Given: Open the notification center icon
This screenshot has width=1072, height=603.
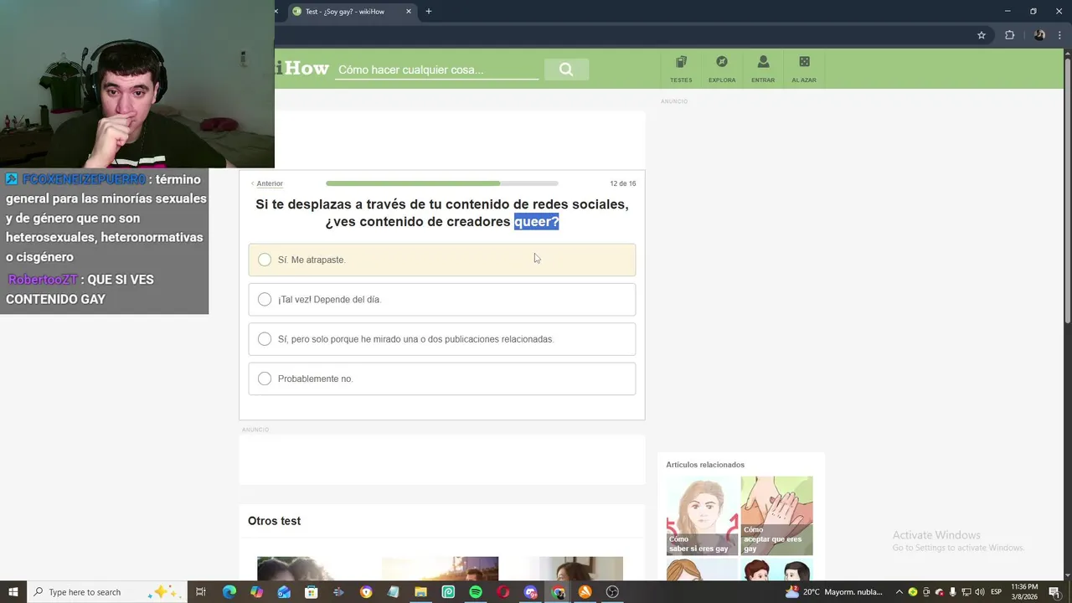Looking at the screenshot, I should (x=1054, y=592).
